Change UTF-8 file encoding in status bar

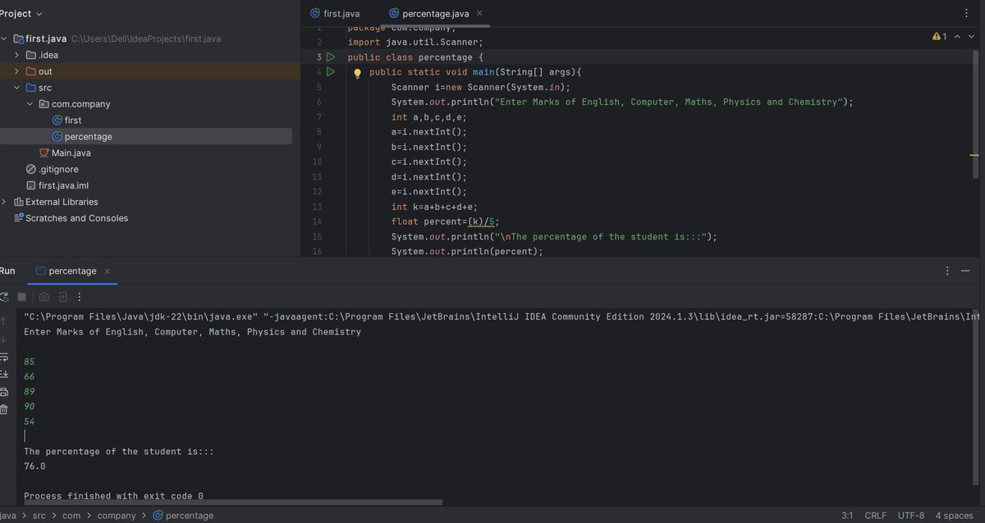911,516
